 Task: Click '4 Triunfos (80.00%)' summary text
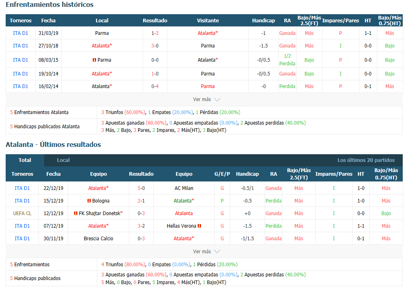(x=123, y=264)
